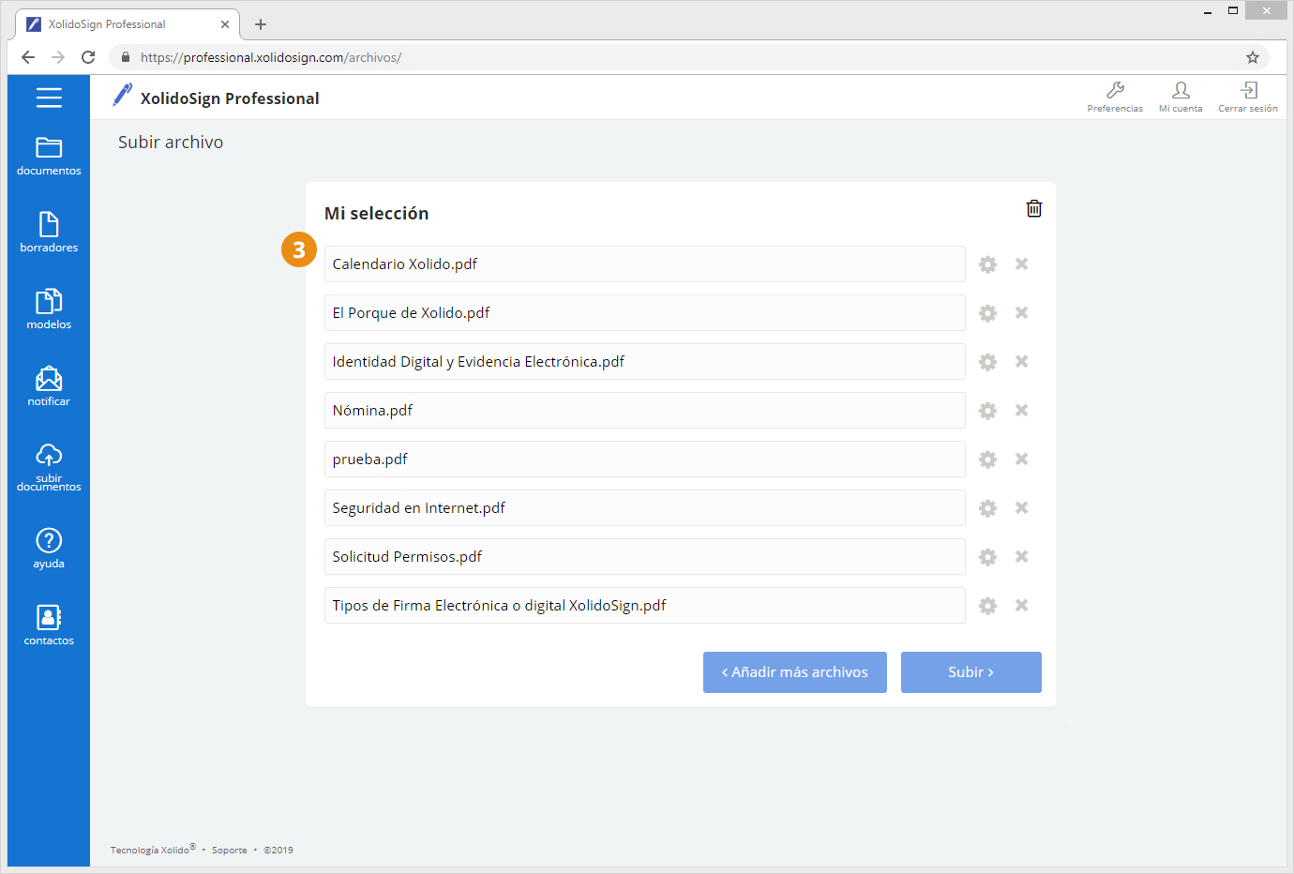Open ayuda help section
1294x874 pixels.
[x=49, y=549]
